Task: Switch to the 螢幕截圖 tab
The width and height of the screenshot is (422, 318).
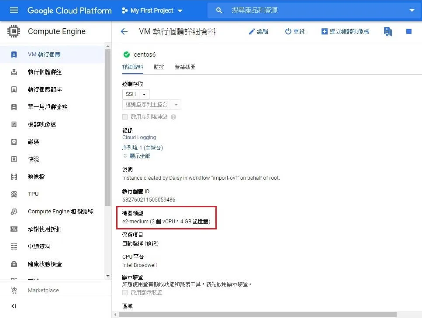Action: 185,67
